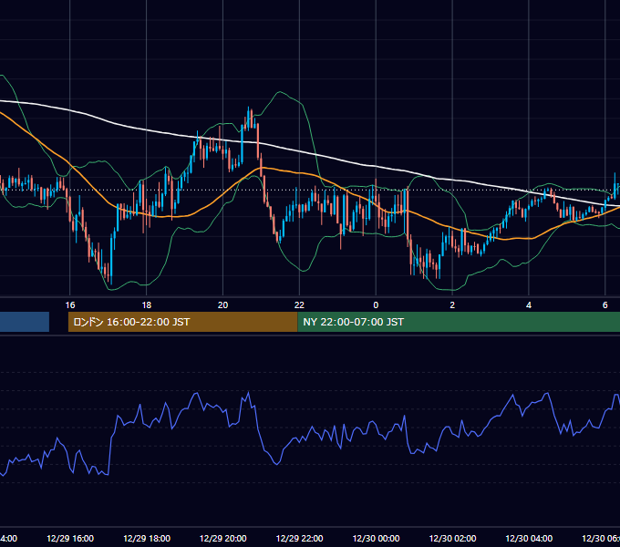Image resolution: width=620 pixels, height=547 pixels.
Task: Click the hour label 4 on upper axis
Action: (x=529, y=304)
